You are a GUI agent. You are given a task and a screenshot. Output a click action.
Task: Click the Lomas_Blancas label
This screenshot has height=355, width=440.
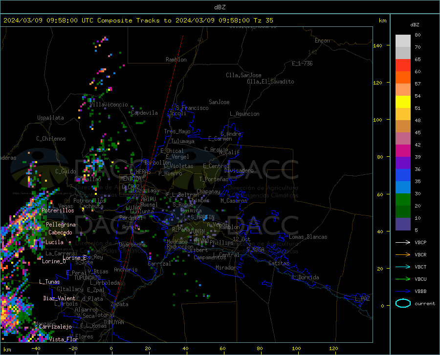(308, 237)
